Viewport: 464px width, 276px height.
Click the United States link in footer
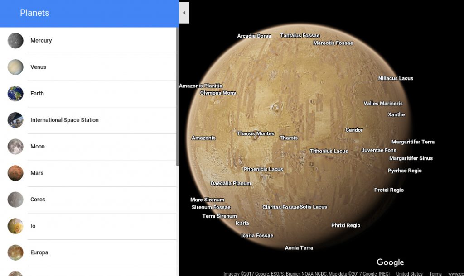pyautogui.click(x=409, y=274)
